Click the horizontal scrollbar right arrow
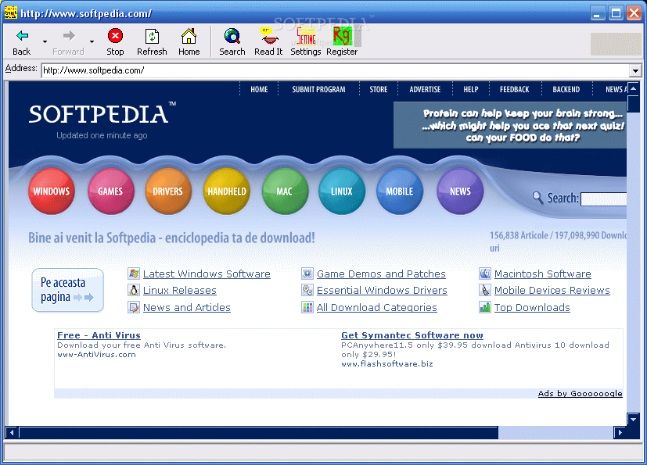The height and width of the screenshot is (465, 647). coord(620,432)
